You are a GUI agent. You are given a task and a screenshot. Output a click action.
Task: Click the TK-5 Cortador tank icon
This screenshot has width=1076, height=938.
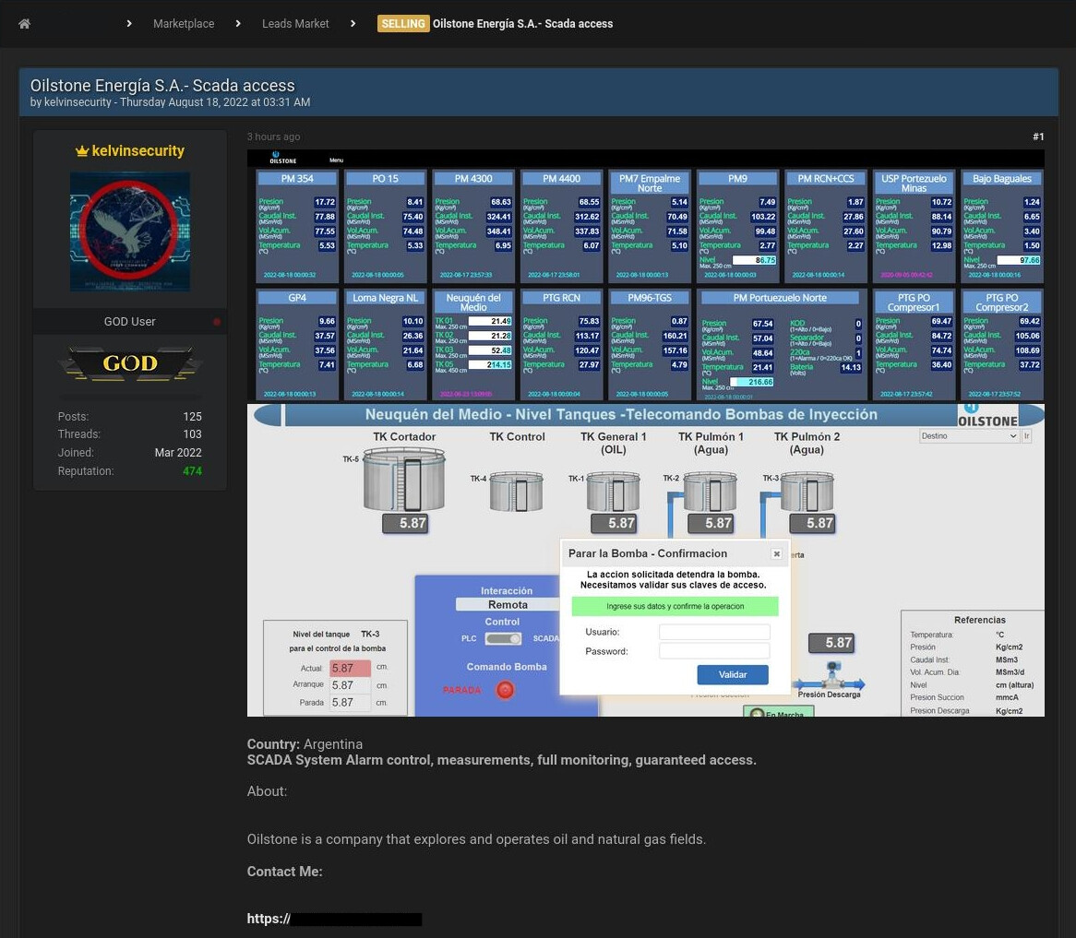tap(404, 480)
